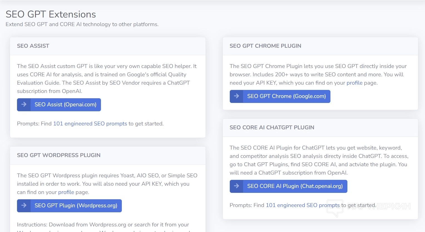Click the 'Extend SEO GPT and CORE AI' subtitle
Image resolution: width=425 pixels, height=232 pixels.
[x=82, y=24]
